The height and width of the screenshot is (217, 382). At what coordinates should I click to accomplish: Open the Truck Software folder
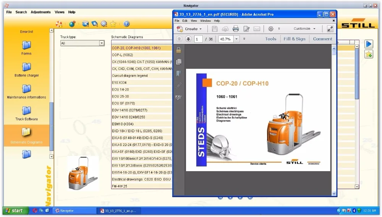(x=27, y=114)
